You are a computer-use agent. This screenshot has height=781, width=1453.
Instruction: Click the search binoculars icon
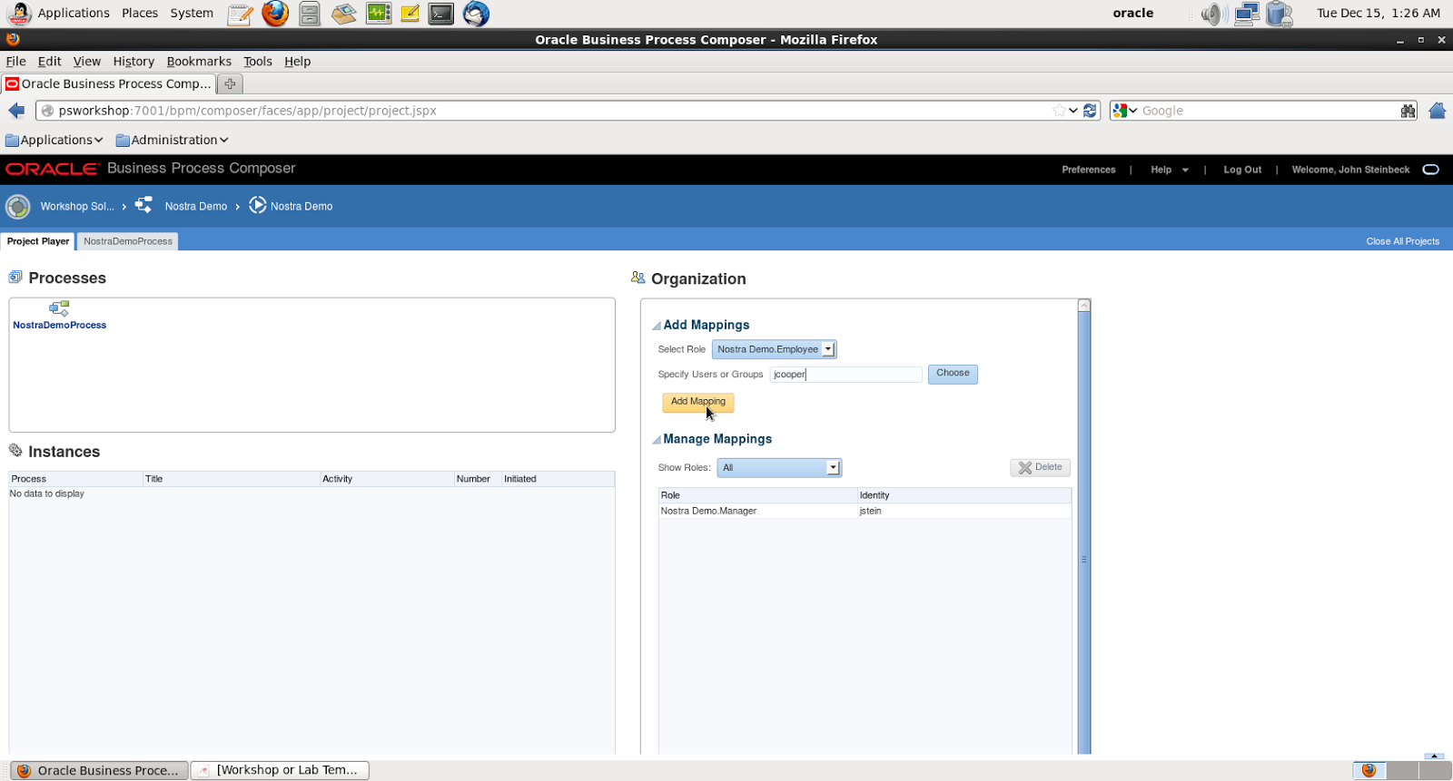pos(1408,111)
